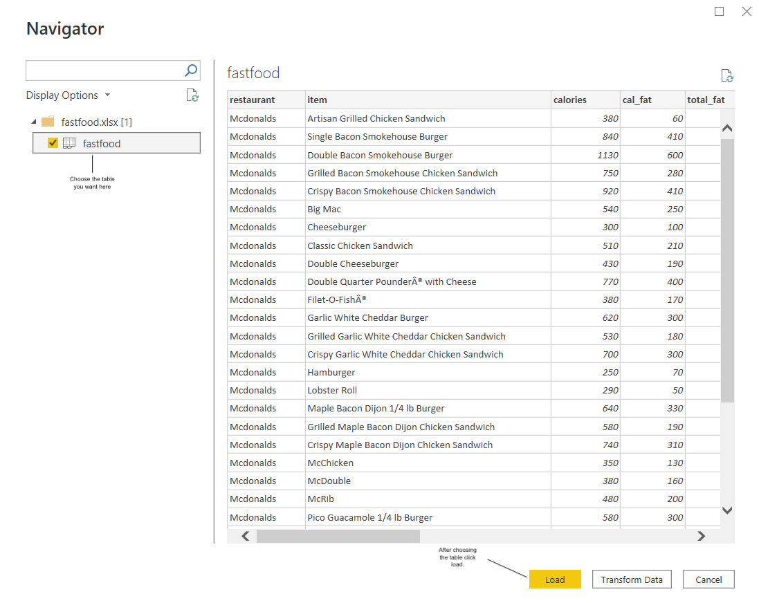Screen dimensions: 759x603
Task: Click the McRib item cell
Action: [x=428, y=499]
